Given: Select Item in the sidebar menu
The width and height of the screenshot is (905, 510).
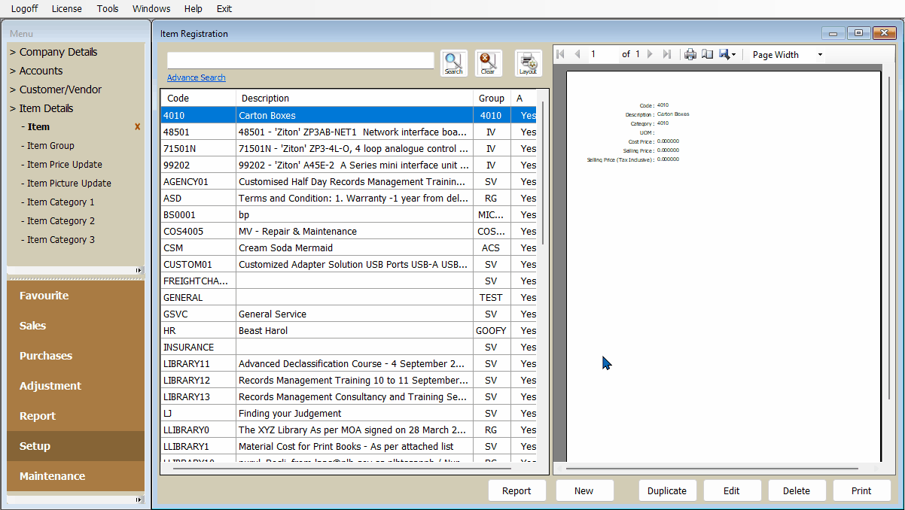Looking at the screenshot, I should (x=38, y=127).
